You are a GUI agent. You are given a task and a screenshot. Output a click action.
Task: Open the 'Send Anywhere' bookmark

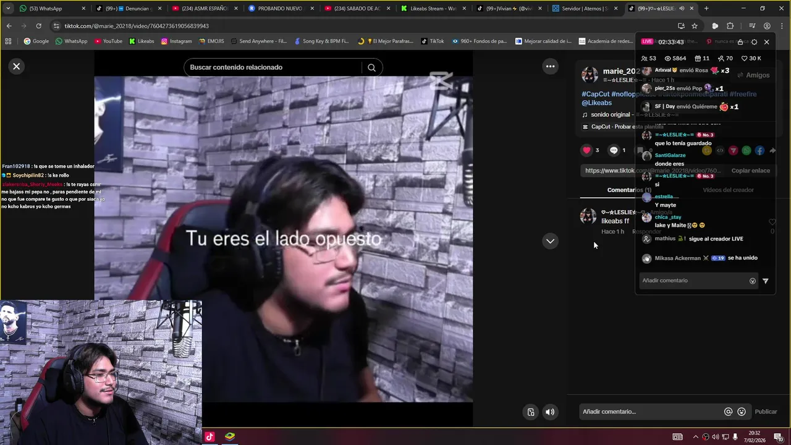[258, 41]
